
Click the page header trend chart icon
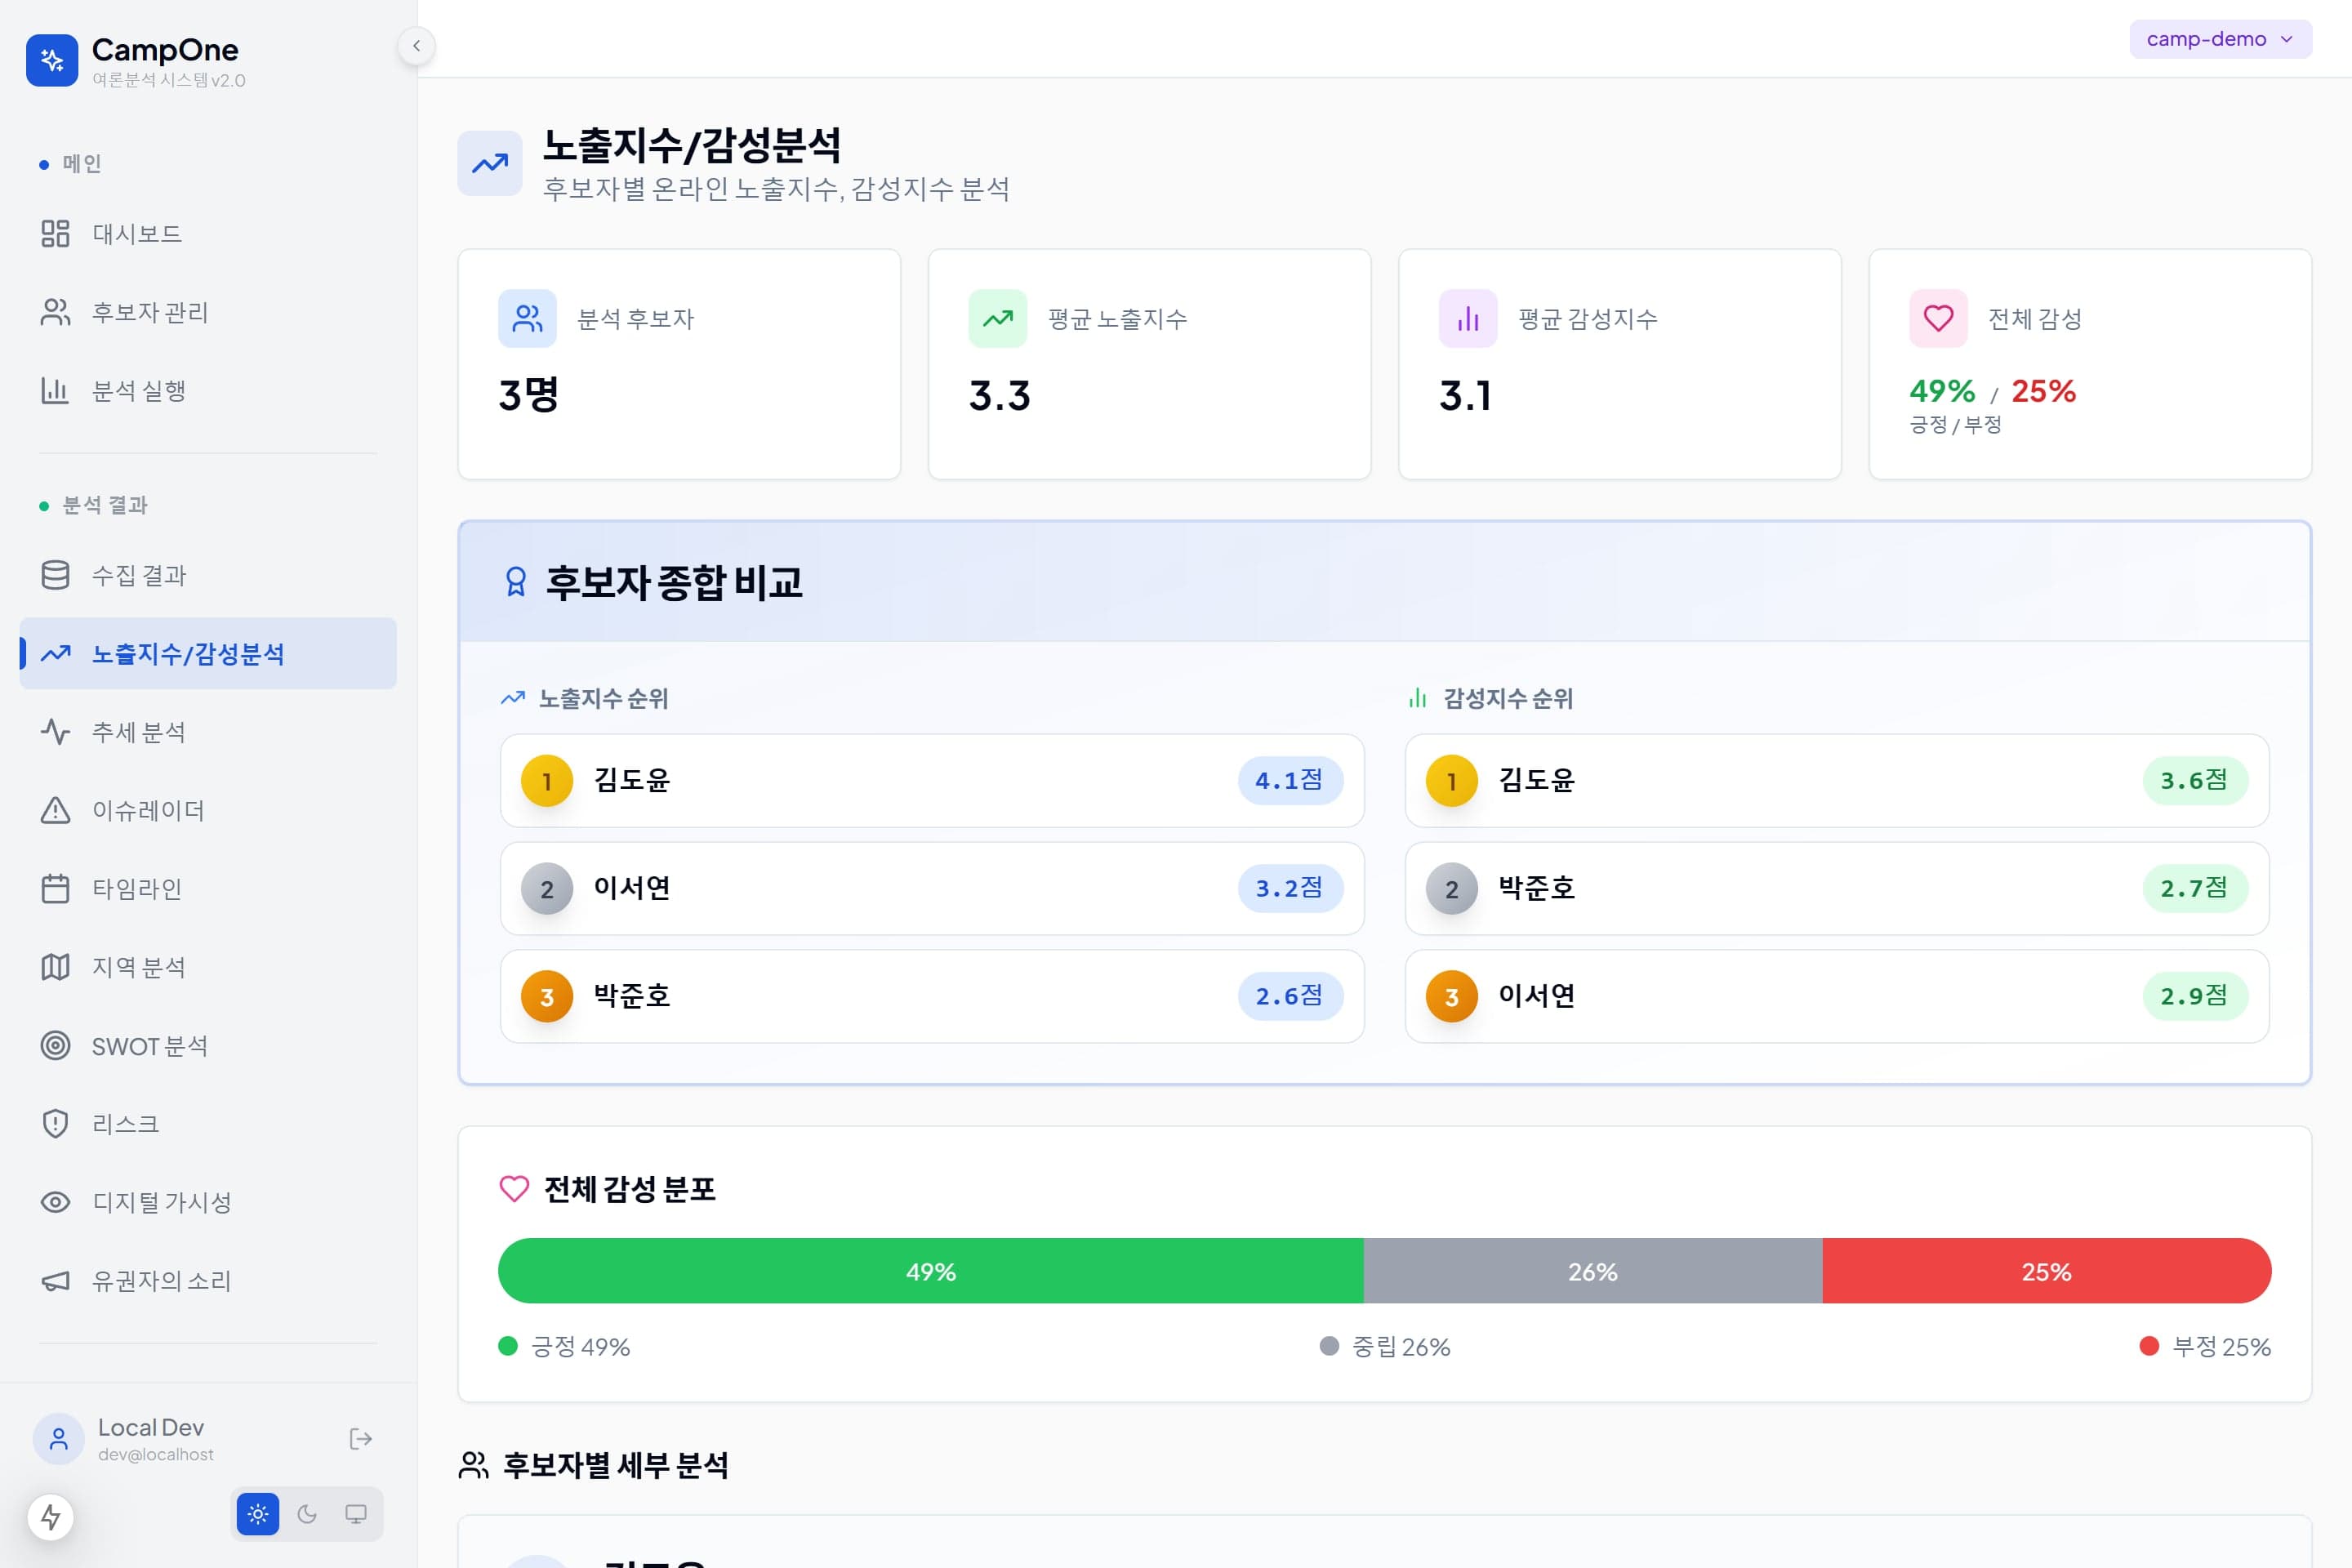point(490,163)
